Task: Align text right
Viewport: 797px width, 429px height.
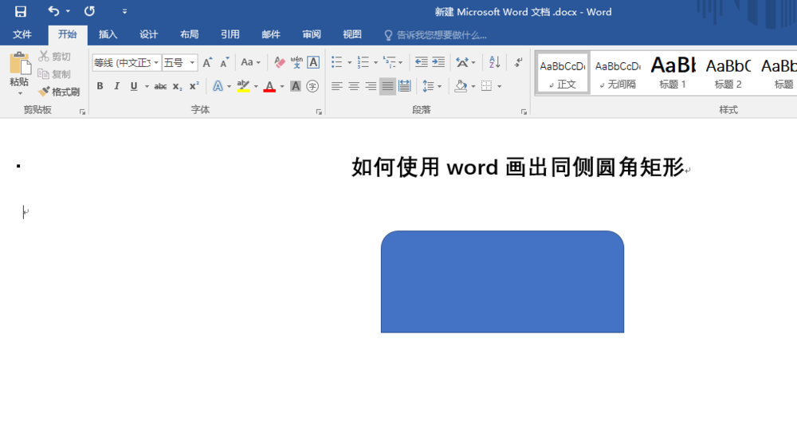Action: point(371,86)
